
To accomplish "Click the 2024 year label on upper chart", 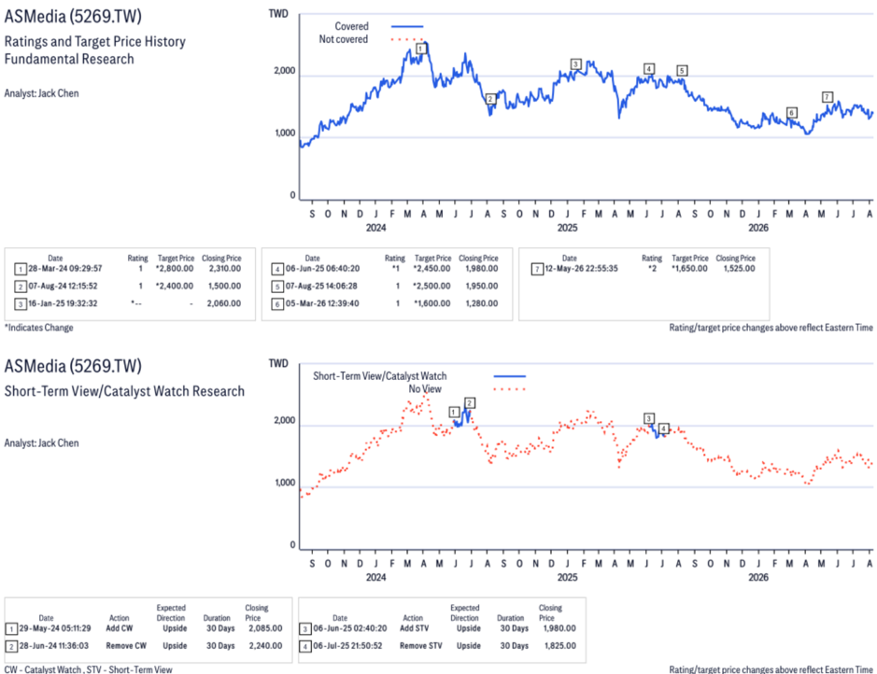I will (375, 228).
